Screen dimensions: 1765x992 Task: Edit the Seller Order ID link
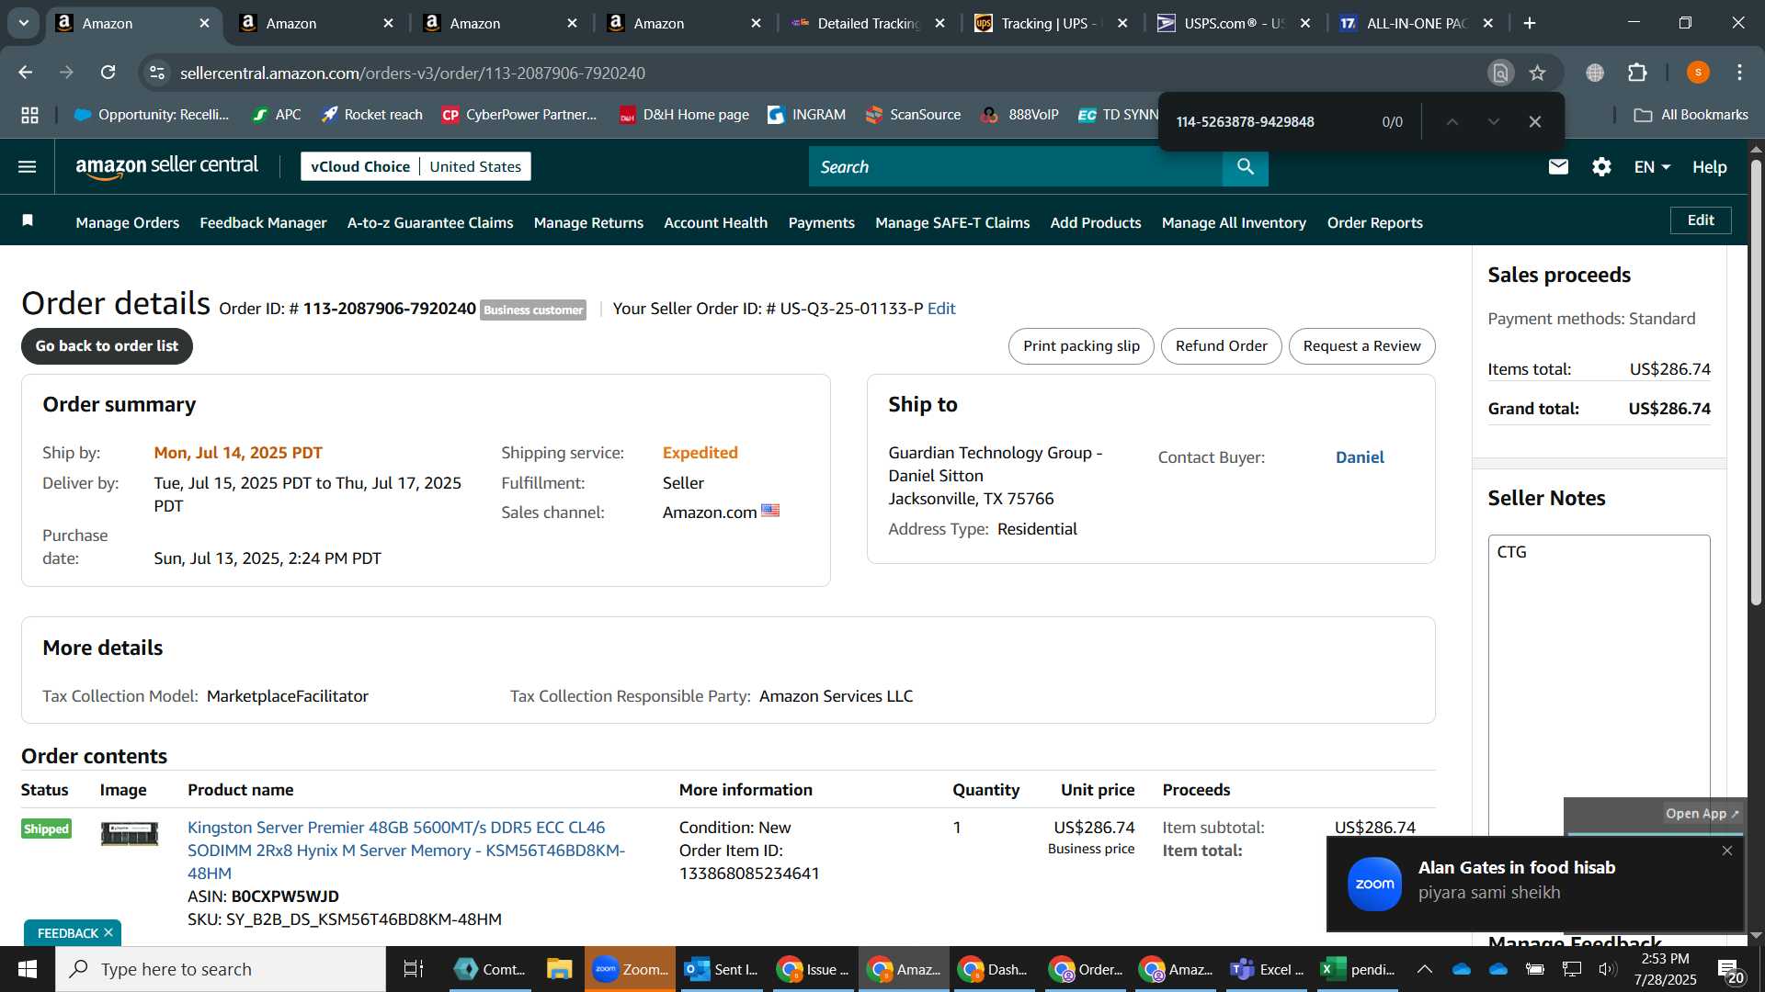pyautogui.click(x=941, y=309)
